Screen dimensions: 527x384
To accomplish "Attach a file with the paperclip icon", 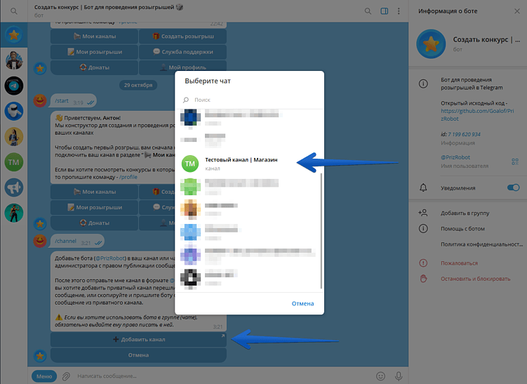I will click(x=66, y=376).
